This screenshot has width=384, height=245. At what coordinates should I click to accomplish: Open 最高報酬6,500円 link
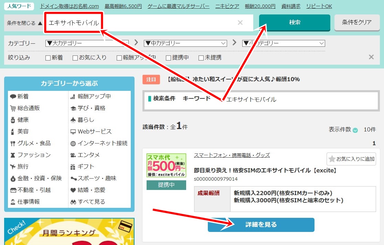(123, 6)
